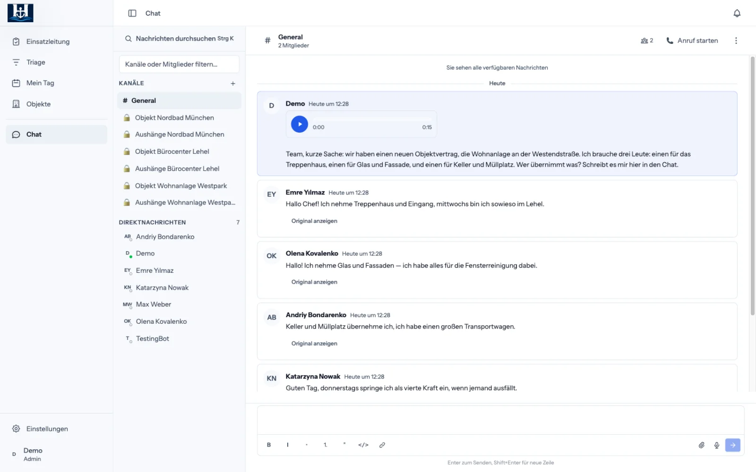
Task: Click the message compose field
Action: [500, 420]
